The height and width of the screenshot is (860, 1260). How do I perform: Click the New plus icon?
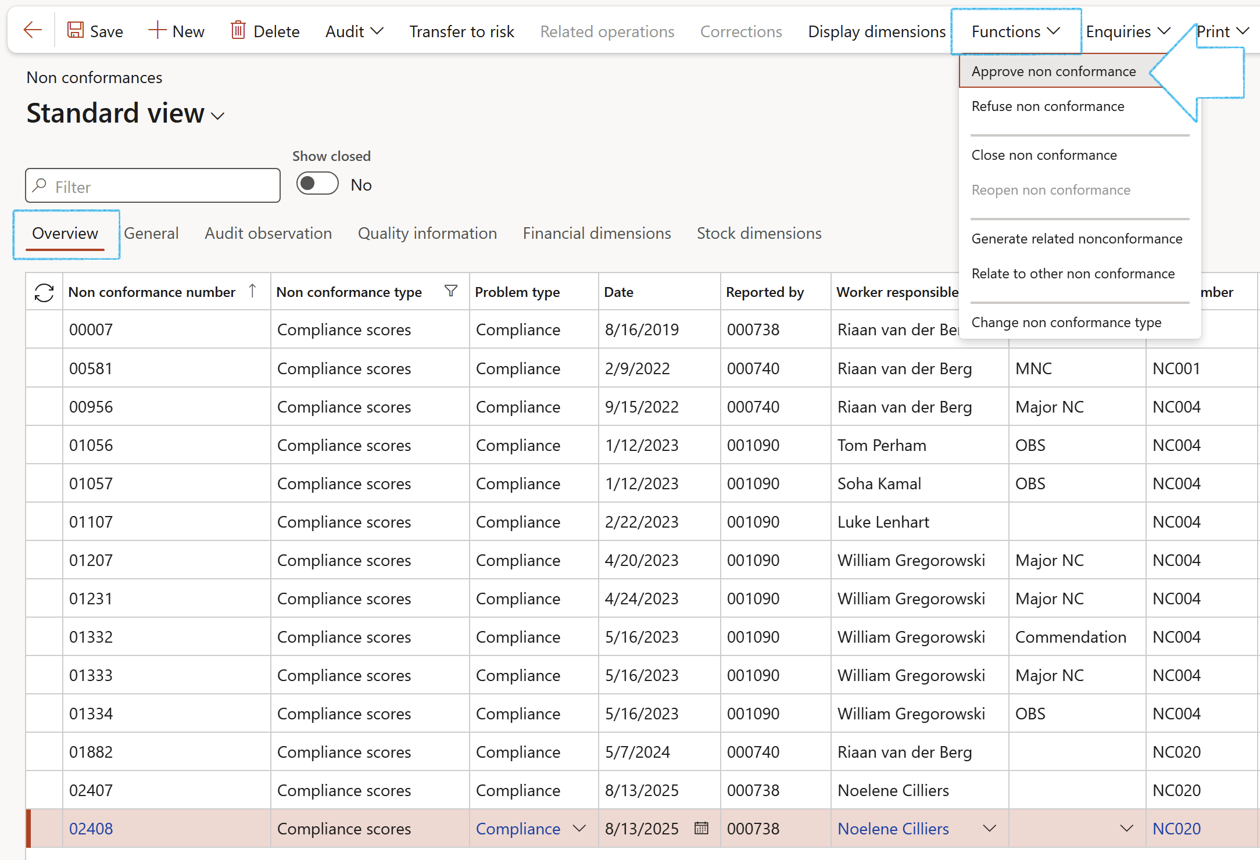157,30
